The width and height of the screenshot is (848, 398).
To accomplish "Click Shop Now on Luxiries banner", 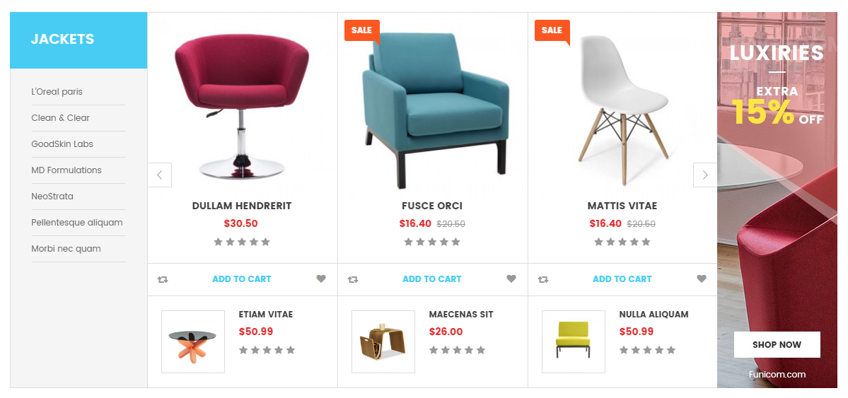I will click(x=777, y=344).
